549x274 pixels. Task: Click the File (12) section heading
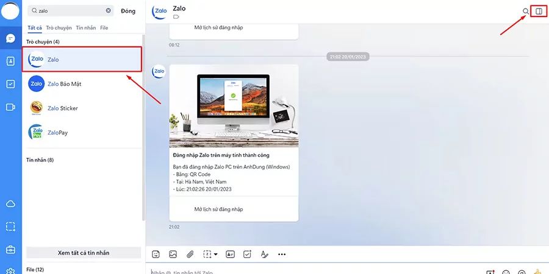point(35,270)
